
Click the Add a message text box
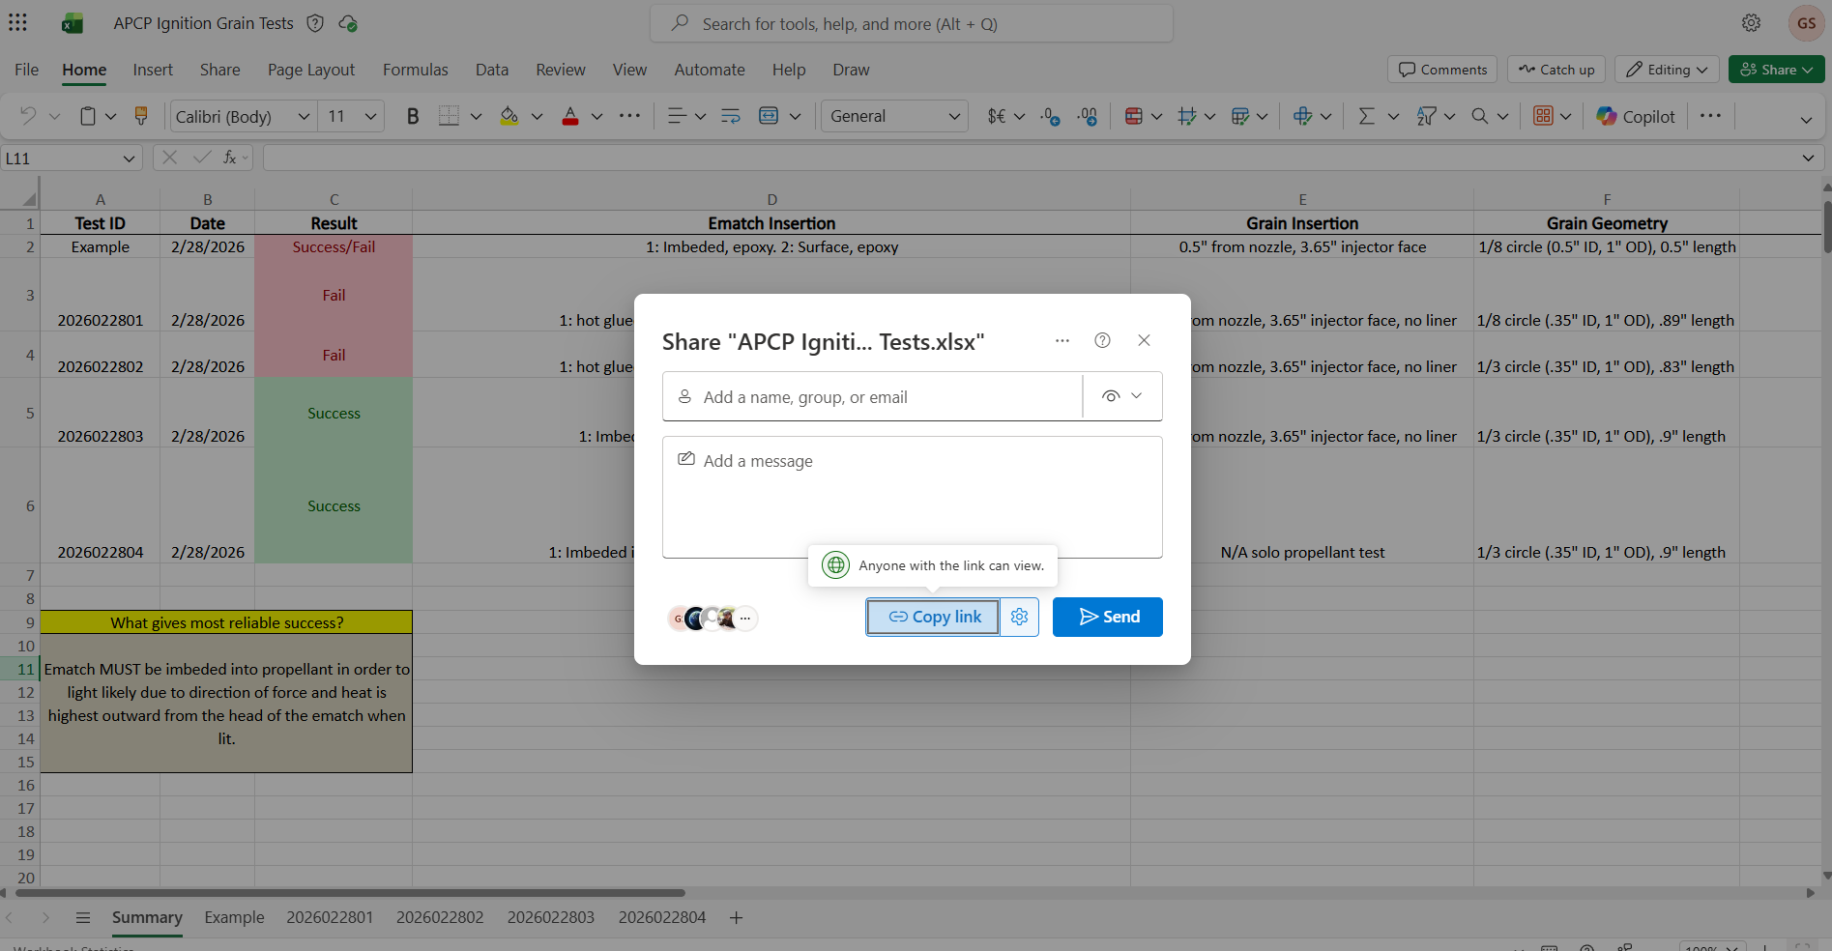click(x=913, y=497)
